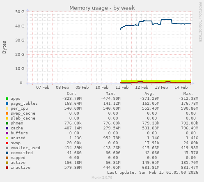
Task: Click the 'Cur:' column header
Action: [71, 94]
